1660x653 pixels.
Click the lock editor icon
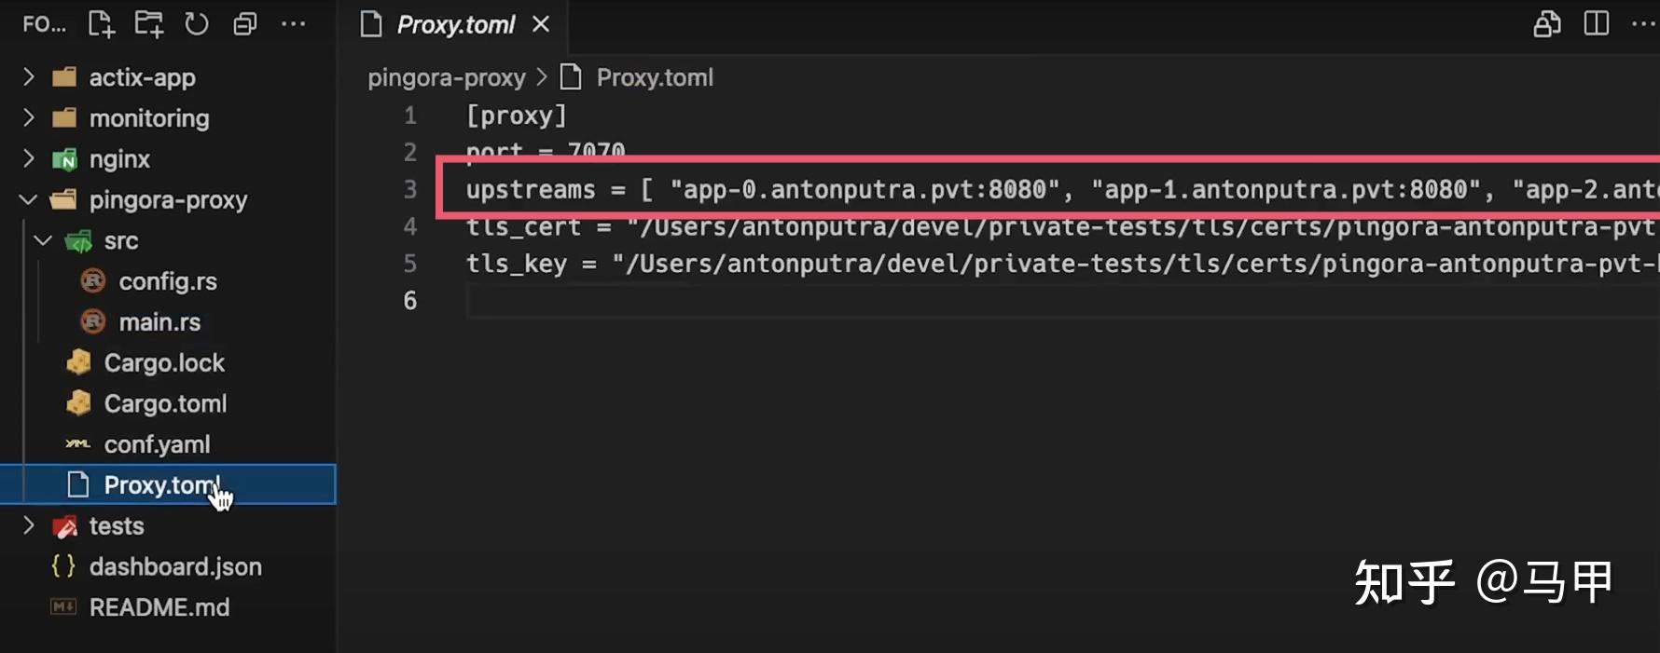[x=1545, y=24]
